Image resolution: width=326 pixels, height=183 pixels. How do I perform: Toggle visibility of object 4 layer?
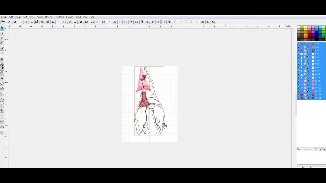299,54
